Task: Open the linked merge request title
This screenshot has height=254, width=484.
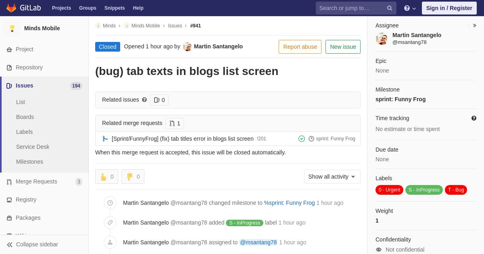Action: click(x=182, y=139)
